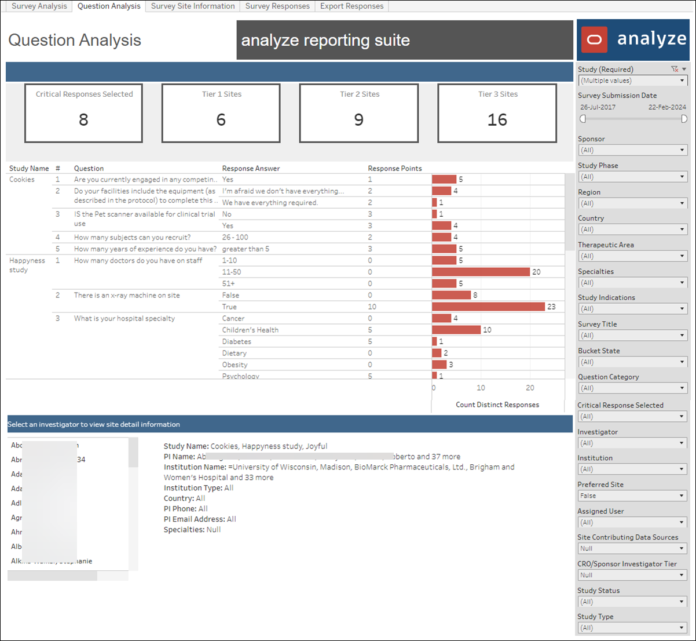Click the Tier 3 Sites card
Viewport: 696px width, 641px height.
click(497, 113)
